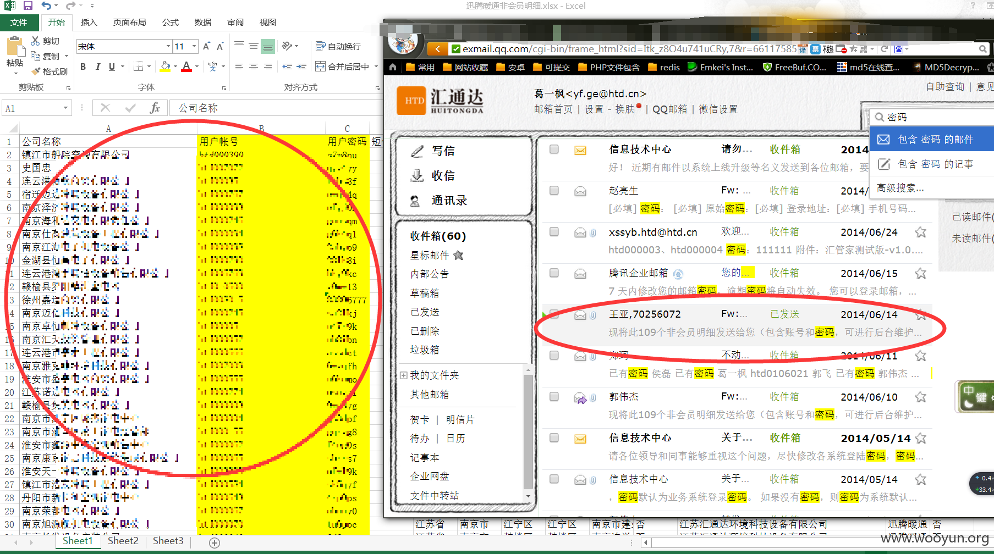994x554 pixels.
Task: Go back in the browser
Action: point(437,49)
